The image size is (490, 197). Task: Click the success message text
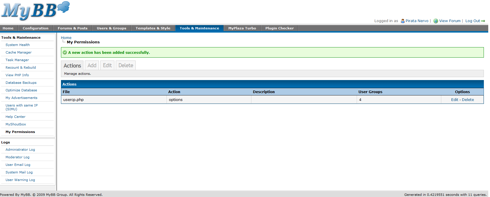pos(109,53)
